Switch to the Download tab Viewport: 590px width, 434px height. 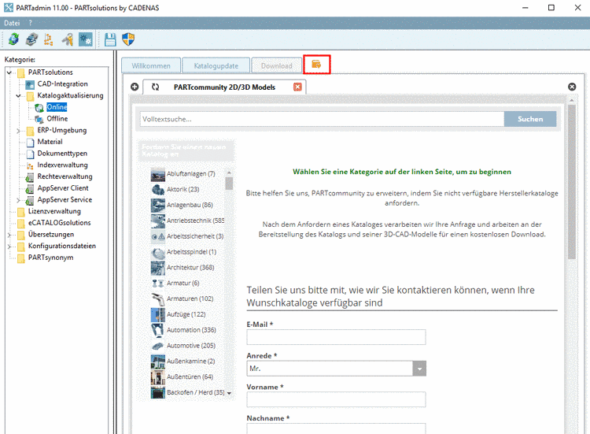pos(277,65)
